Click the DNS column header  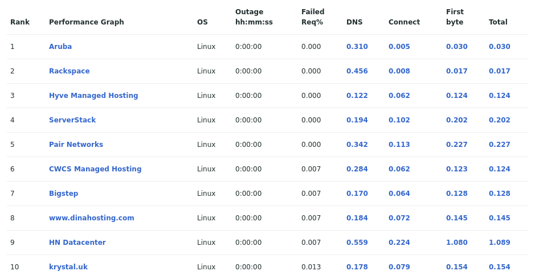[x=354, y=22]
